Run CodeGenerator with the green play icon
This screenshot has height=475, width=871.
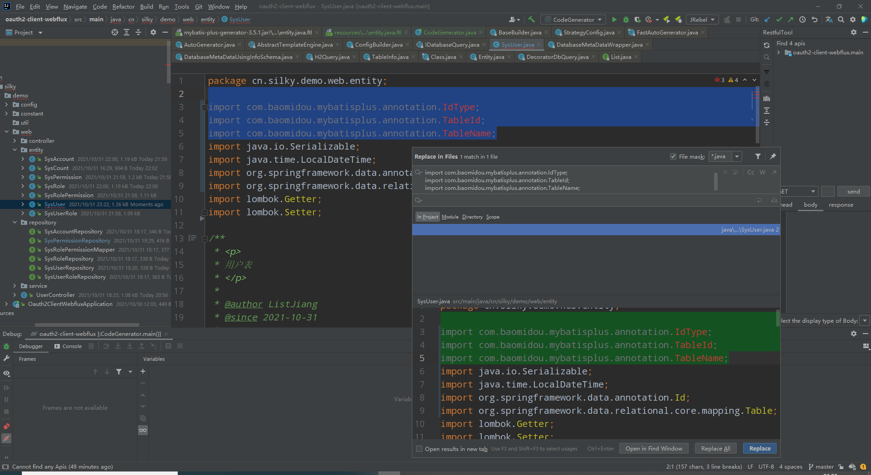614,19
